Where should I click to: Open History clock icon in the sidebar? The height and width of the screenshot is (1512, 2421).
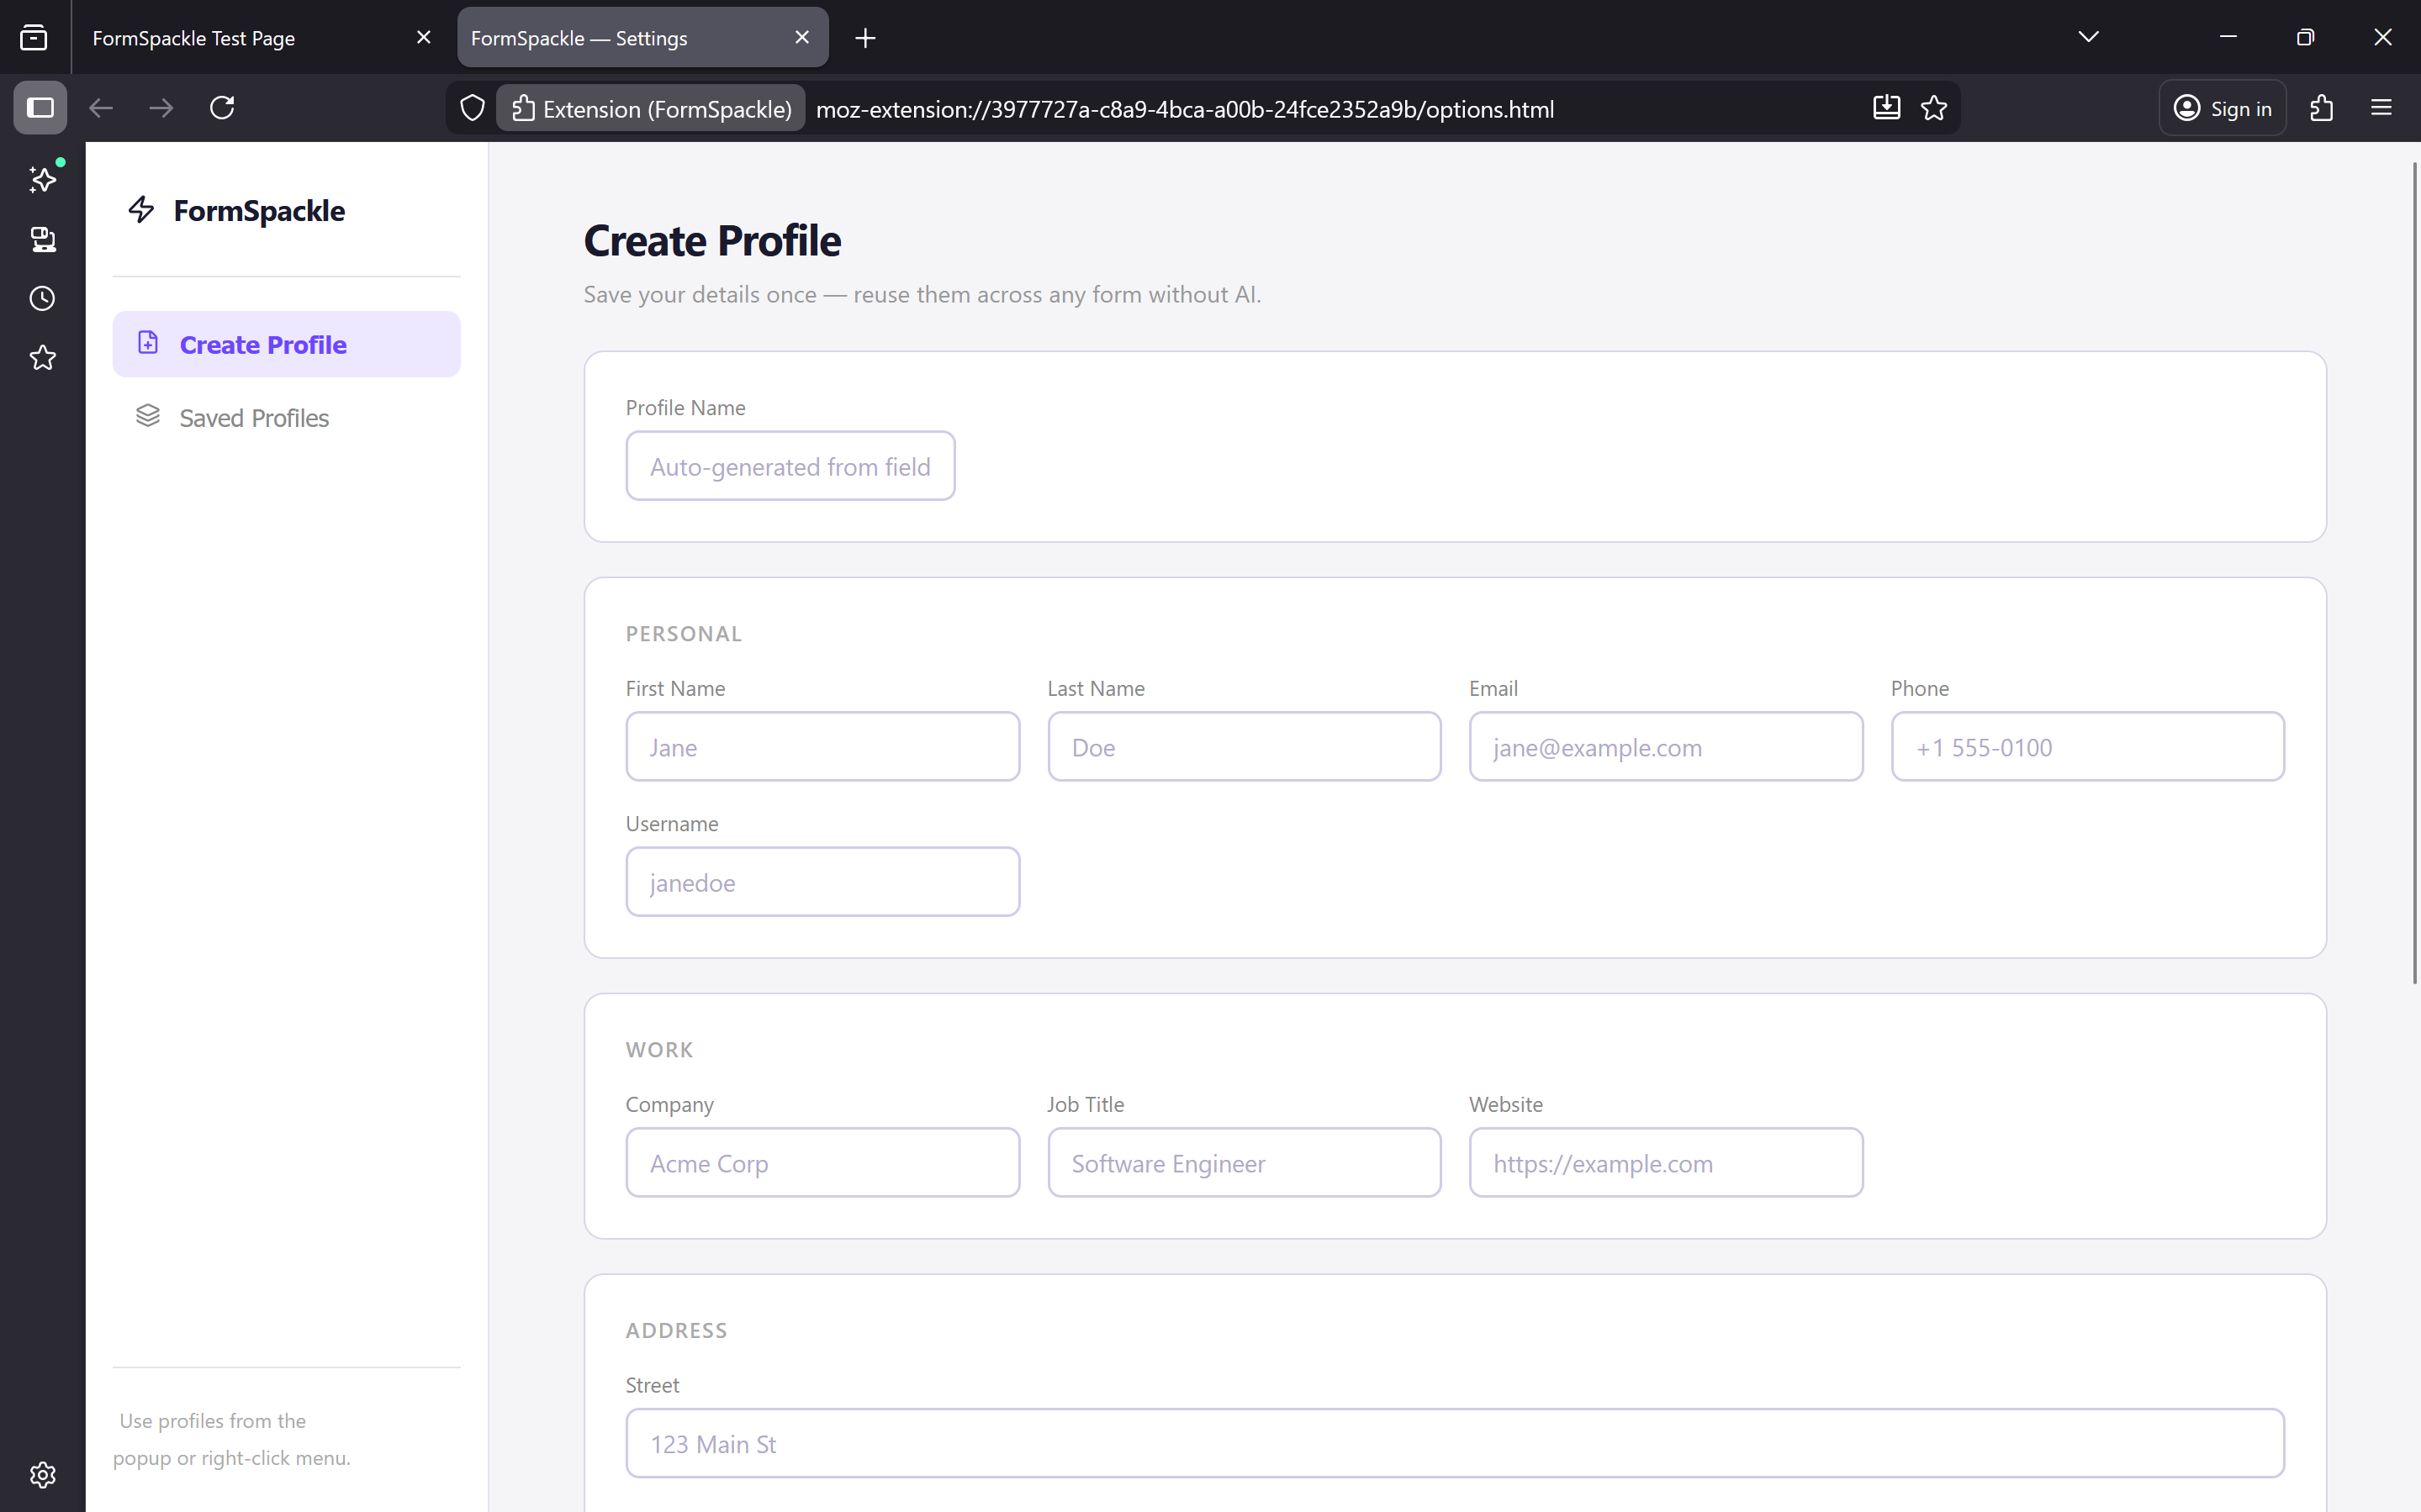coord(43,298)
